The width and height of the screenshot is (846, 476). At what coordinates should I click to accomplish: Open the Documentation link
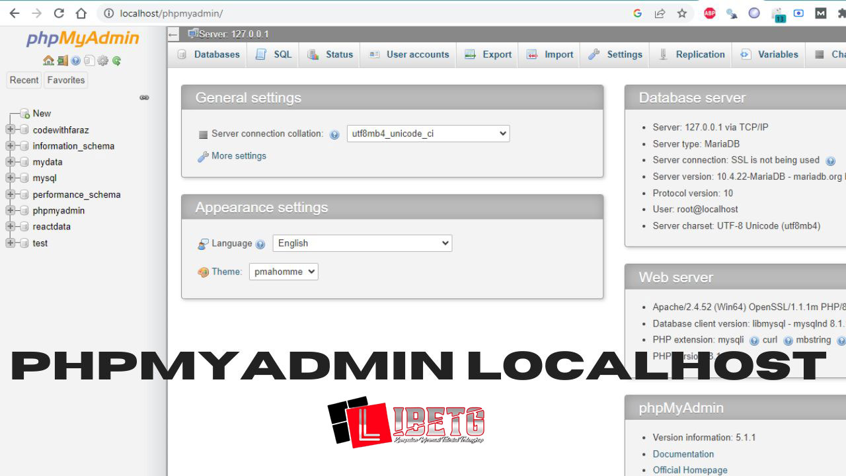(x=683, y=454)
